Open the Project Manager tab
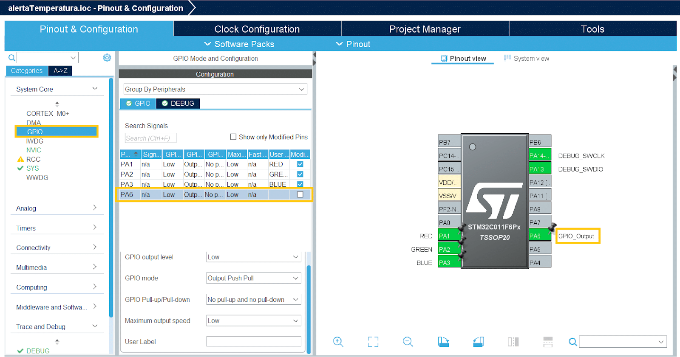680x357 pixels. (425, 29)
